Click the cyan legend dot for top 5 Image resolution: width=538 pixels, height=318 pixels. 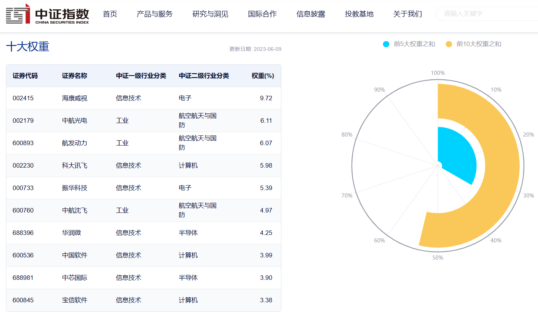point(386,44)
